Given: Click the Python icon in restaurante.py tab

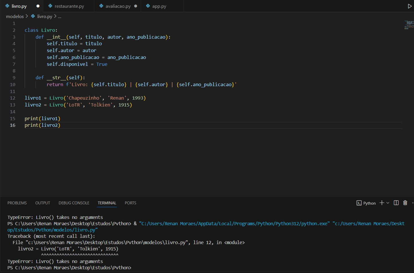Looking at the screenshot, I should 50,6.
